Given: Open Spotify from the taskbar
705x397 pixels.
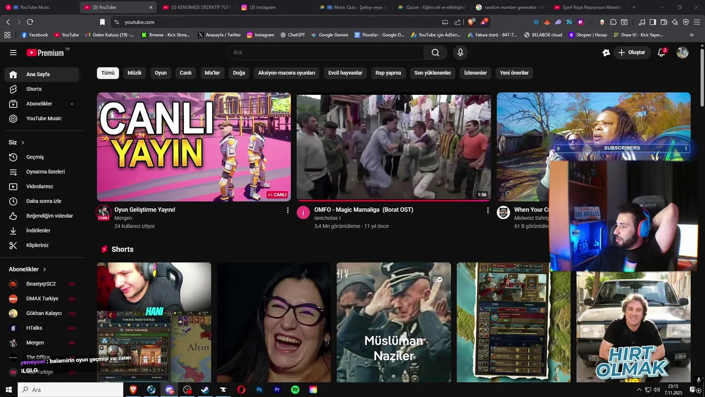Looking at the screenshot, I should point(295,390).
